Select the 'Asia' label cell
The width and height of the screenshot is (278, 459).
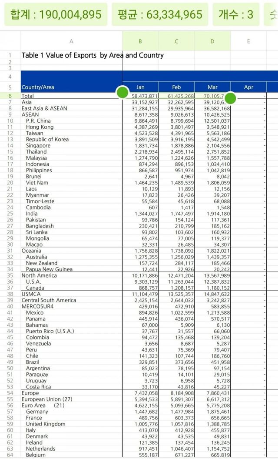point(72,102)
